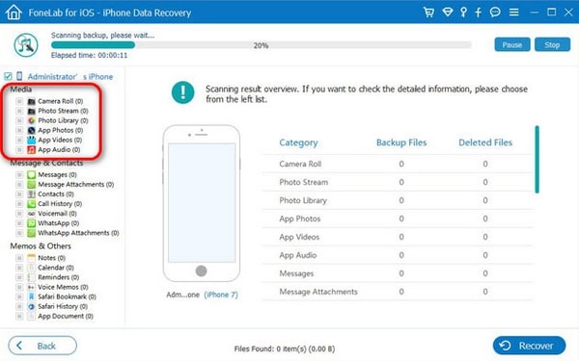Check the App Videos checkbox
This screenshot has width=579, height=361.
point(19,140)
